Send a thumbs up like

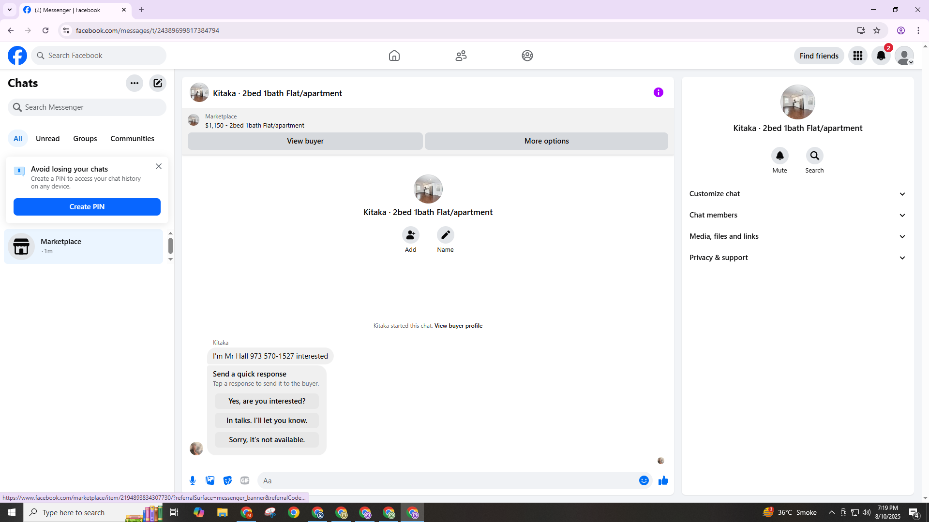pos(663,480)
